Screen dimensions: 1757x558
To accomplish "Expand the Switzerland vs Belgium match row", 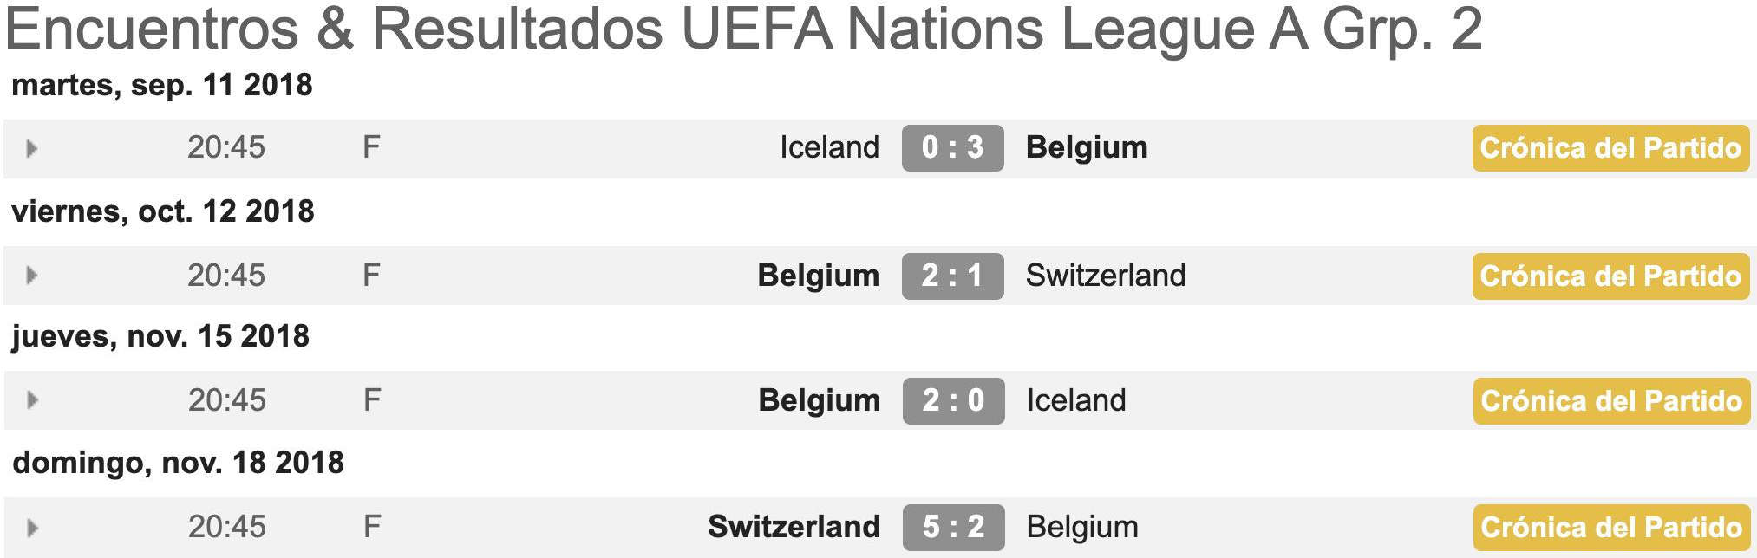I will click(32, 527).
